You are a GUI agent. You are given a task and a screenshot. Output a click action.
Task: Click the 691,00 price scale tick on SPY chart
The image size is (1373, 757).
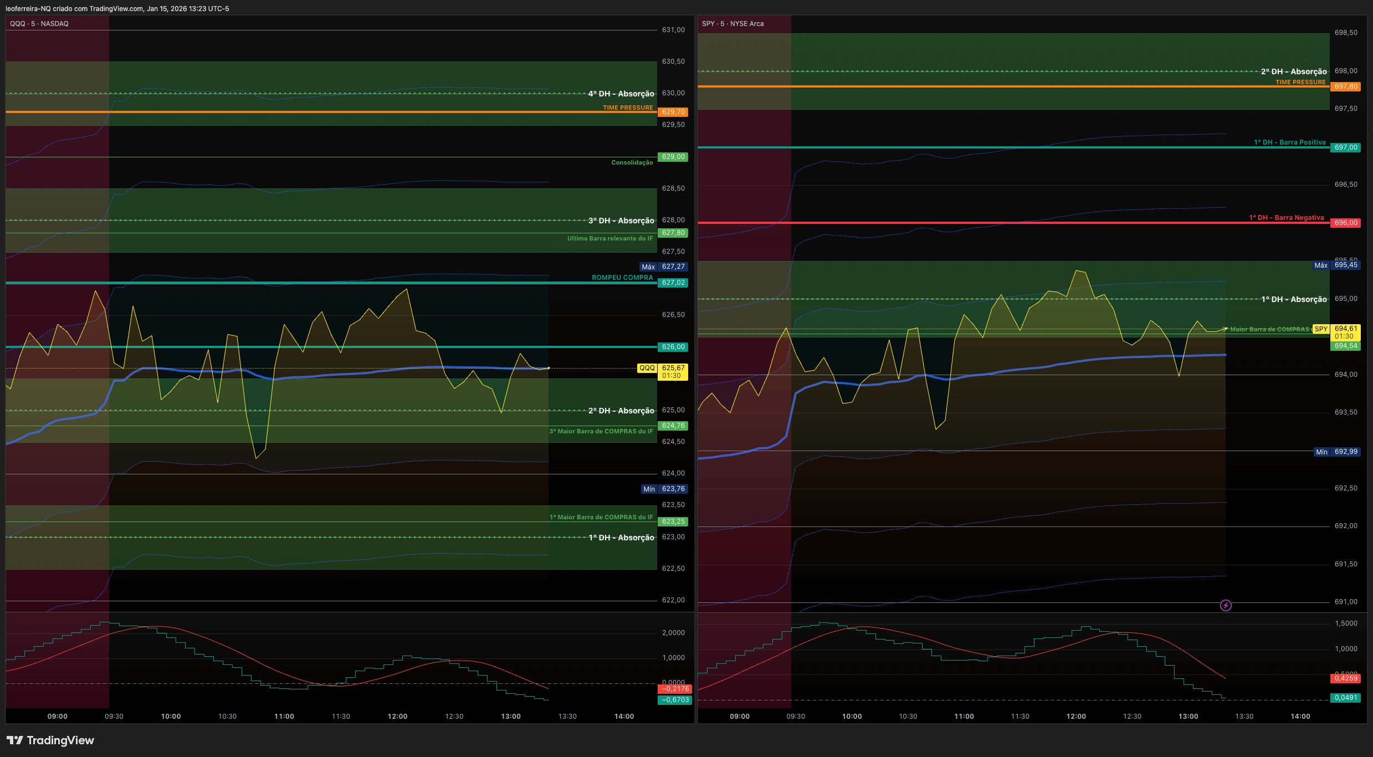[1346, 602]
